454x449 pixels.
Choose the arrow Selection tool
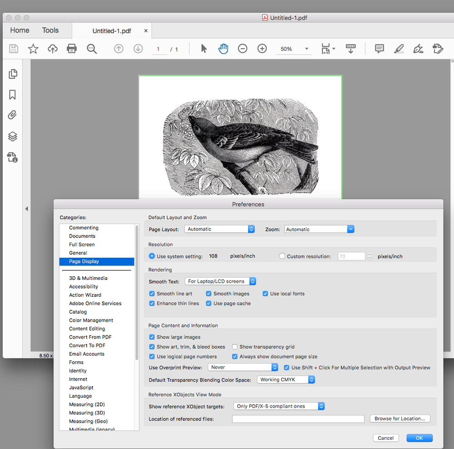click(x=204, y=49)
